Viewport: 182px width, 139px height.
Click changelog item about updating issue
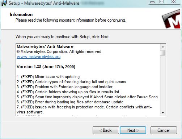(48, 77)
